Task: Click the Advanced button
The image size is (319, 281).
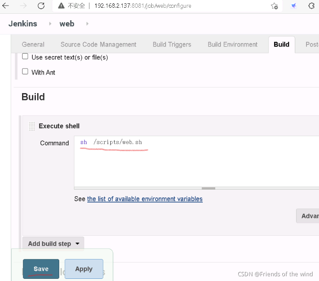Action: click(308, 216)
